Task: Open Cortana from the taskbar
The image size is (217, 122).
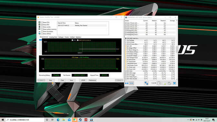Action: click(47, 120)
